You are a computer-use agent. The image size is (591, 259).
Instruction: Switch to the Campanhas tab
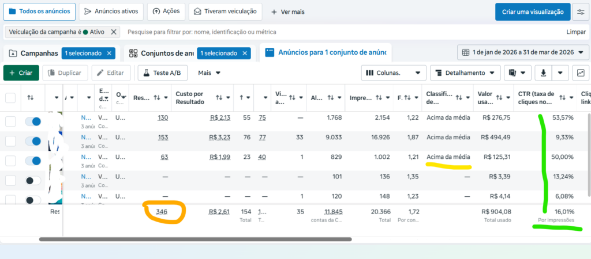pos(33,54)
